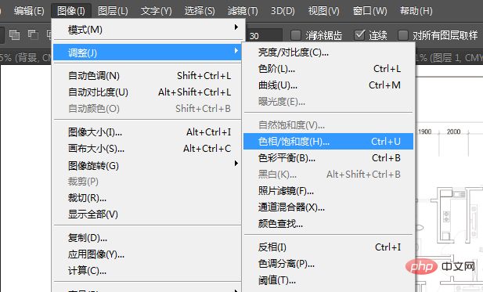483x292 pixels.
Task: Open 计算(C)... command
Action: [147, 271]
